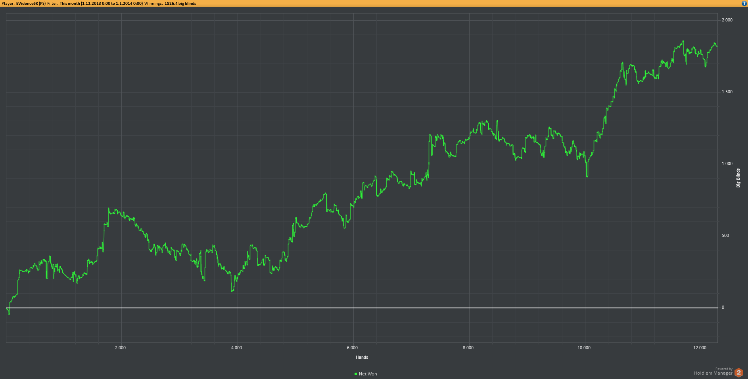Click the Big Blinds y-axis title

click(x=738, y=178)
